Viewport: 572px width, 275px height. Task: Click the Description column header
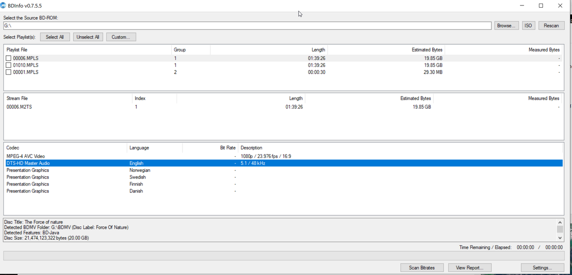[x=400, y=148]
